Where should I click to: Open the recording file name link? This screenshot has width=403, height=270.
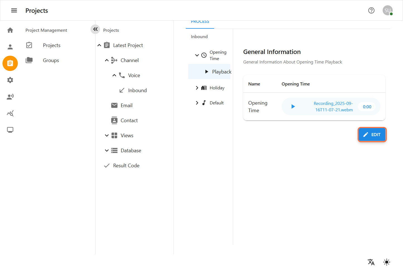(x=333, y=107)
